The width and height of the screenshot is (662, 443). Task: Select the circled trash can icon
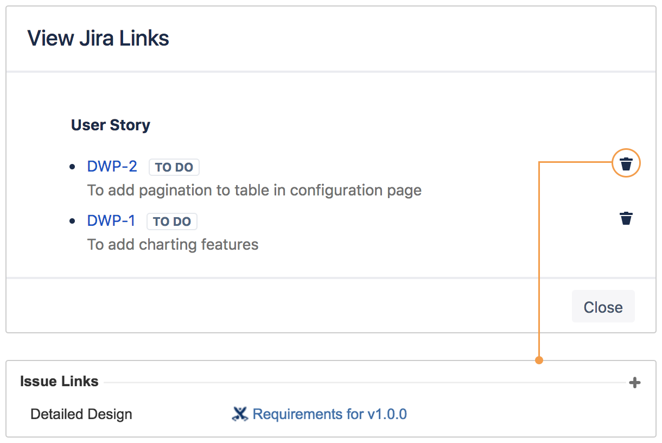point(626,163)
